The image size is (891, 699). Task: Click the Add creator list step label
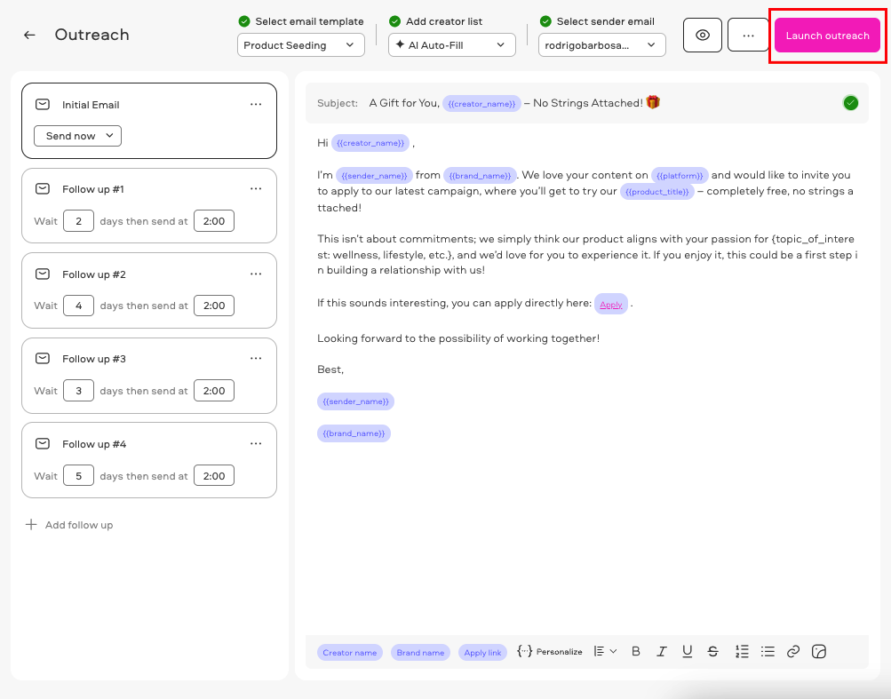point(444,21)
